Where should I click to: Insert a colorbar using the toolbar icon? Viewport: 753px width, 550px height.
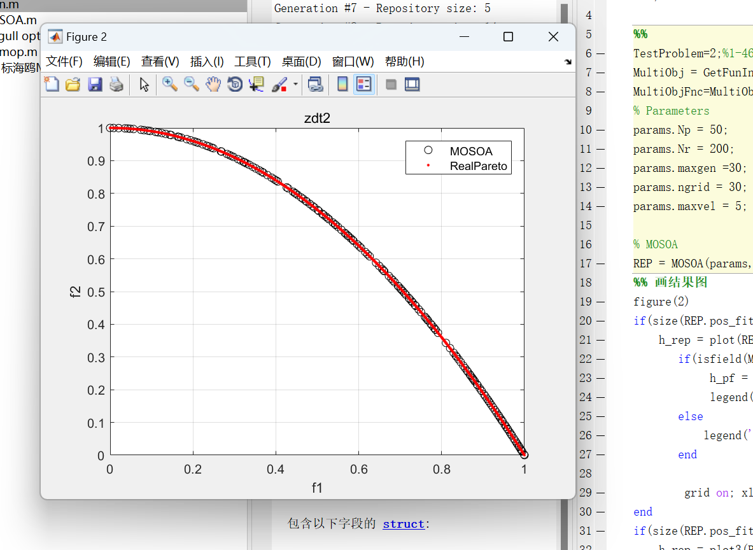[x=342, y=85]
